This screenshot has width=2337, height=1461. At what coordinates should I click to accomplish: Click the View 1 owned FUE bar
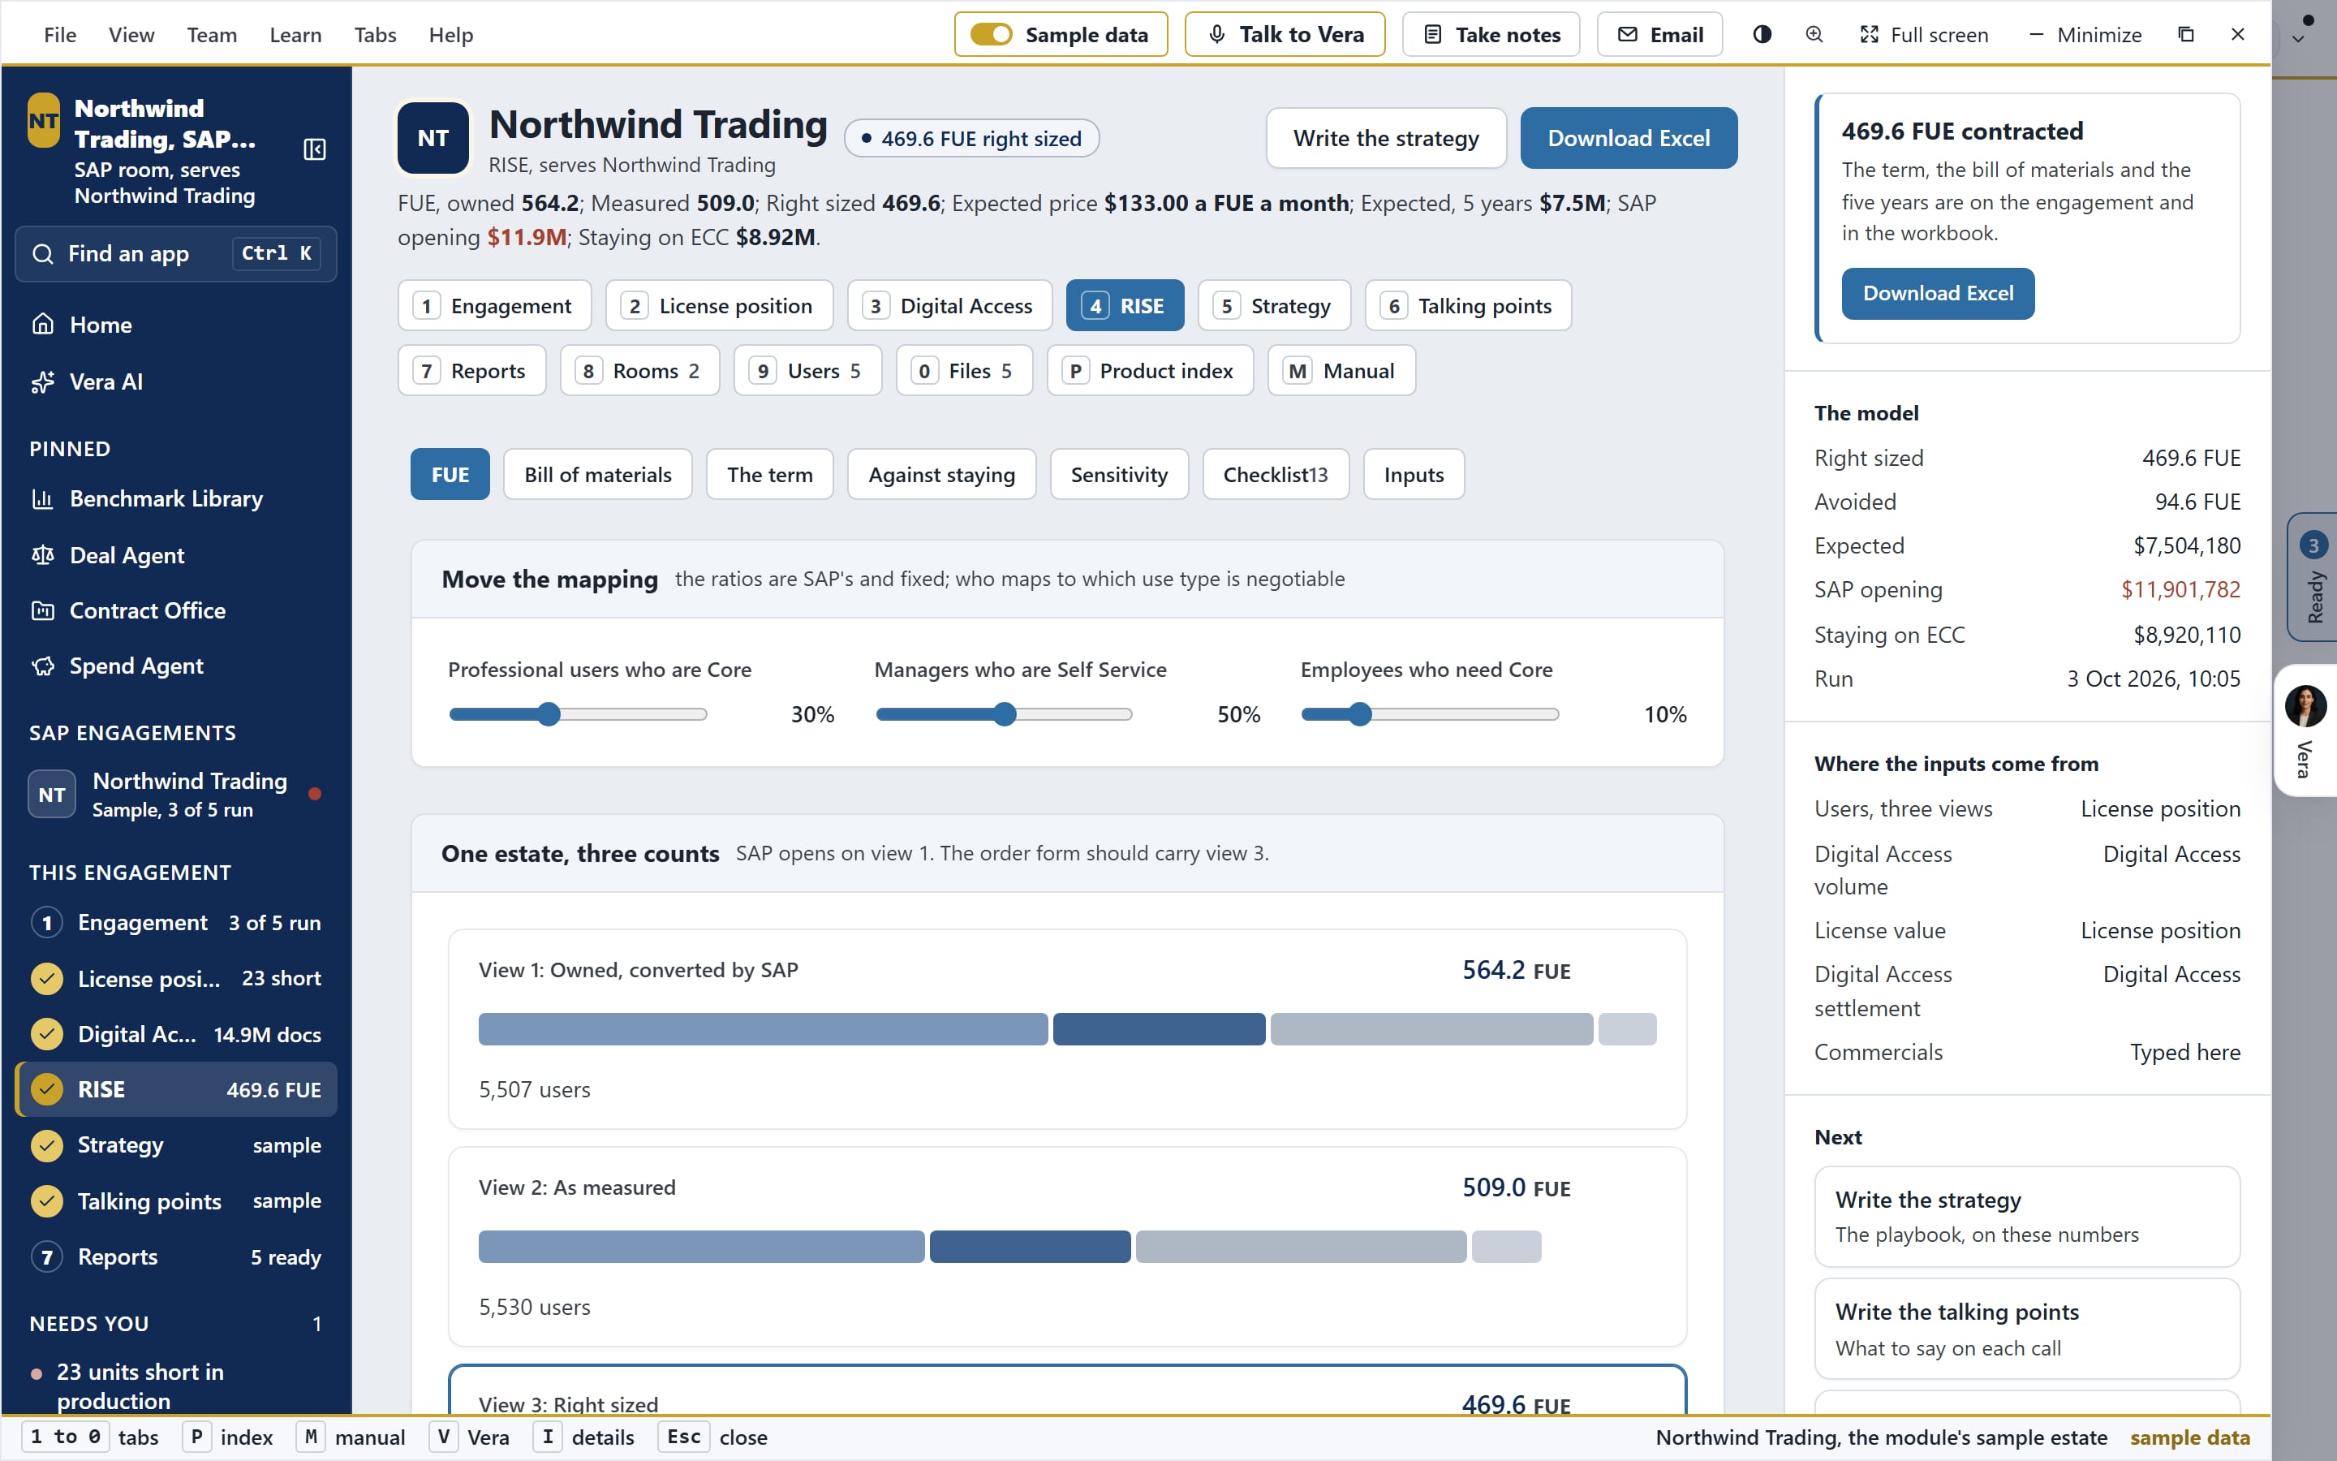pyautogui.click(x=1067, y=1029)
